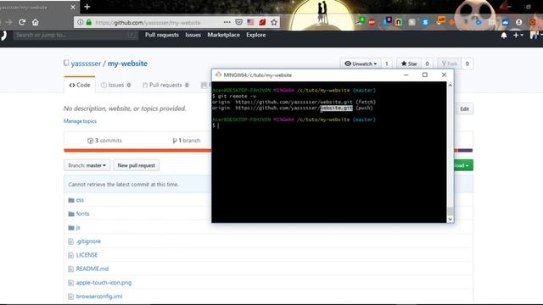View the watchers count of 1
This screenshot has height=305, width=543.
click(387, 64)
